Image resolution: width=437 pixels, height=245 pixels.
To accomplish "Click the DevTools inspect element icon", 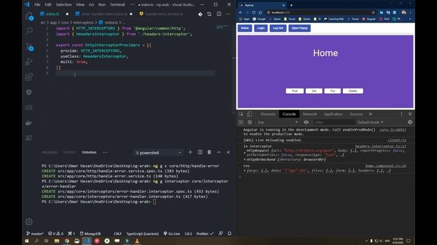I will point(241,114).
